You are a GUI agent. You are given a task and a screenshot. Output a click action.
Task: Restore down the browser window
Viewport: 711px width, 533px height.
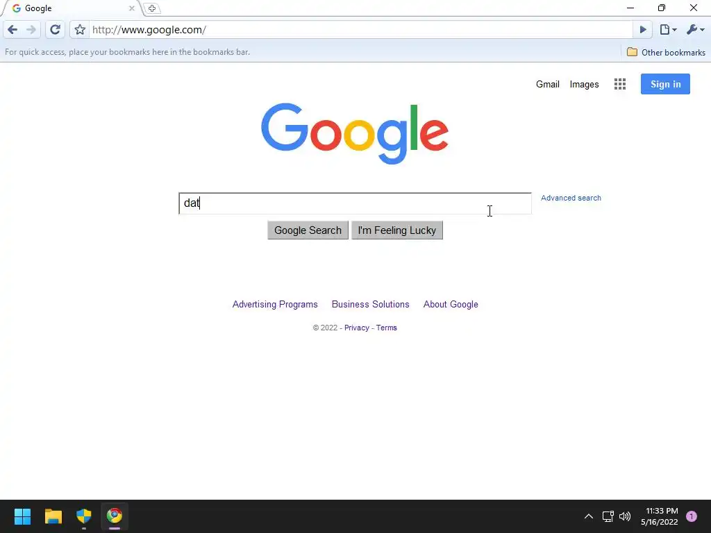[662, 8]
